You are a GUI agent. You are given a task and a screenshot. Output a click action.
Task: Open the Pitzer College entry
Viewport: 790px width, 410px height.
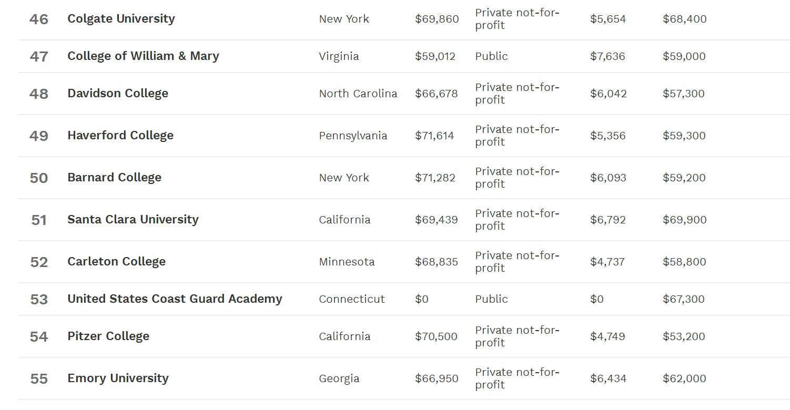pyautogui.click(x=108, y=336)
